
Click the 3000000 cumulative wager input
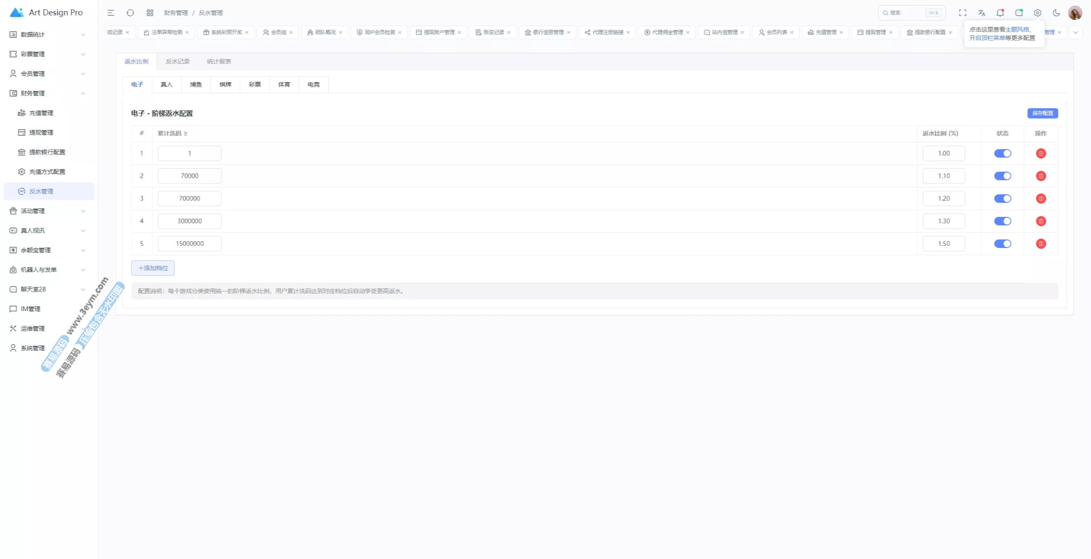[x=190, y=221]
